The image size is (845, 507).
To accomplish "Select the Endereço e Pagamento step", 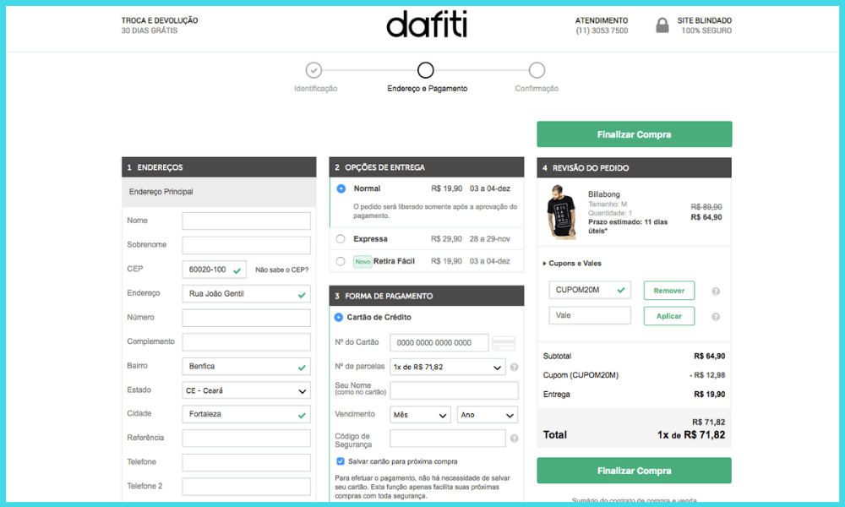I will [x=425, y=70].
